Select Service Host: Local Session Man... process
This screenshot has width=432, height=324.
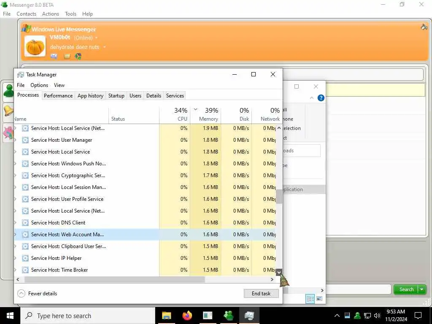[x=145, y=187]
